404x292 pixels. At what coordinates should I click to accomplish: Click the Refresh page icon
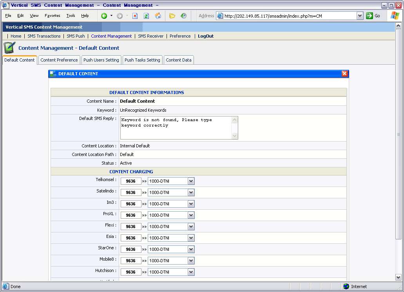point(146,16)
